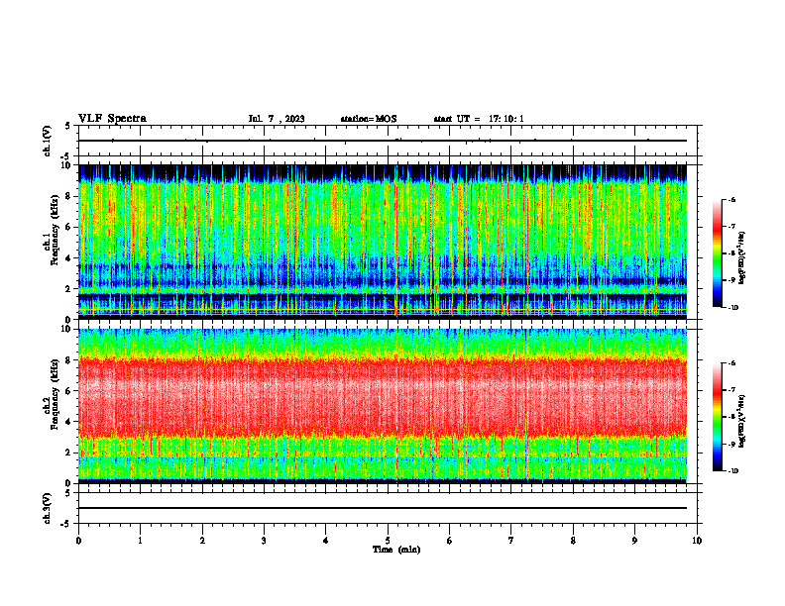Click the "9" tick on the time axis
This screenshot has width=785, height=606.
point(634,541)
